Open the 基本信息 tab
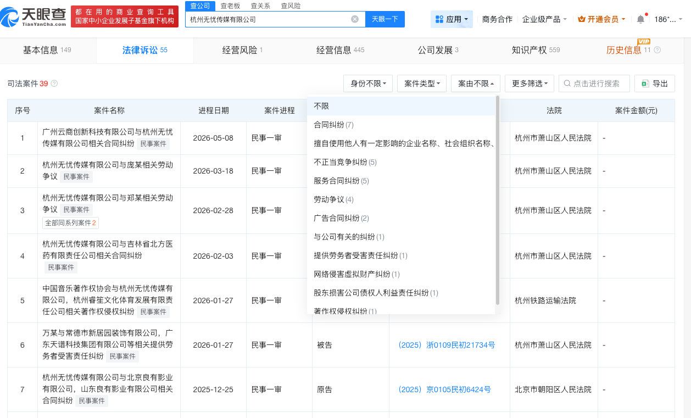Image resolution: width=691 pixels, height=418 pixels. coord(47,50)
